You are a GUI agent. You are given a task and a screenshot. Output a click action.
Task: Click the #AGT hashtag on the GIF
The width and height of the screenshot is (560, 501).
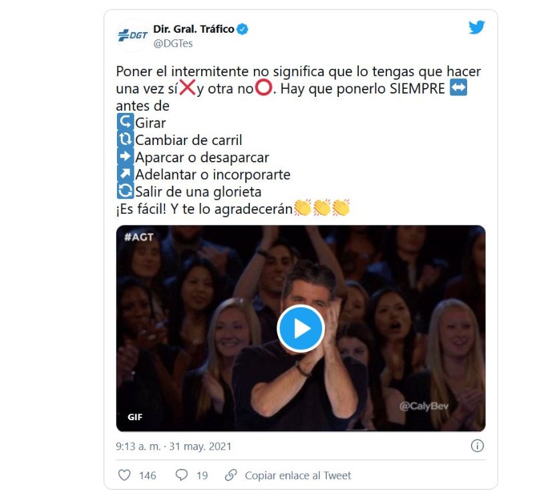pyautogui.click(x=138, y=237)
